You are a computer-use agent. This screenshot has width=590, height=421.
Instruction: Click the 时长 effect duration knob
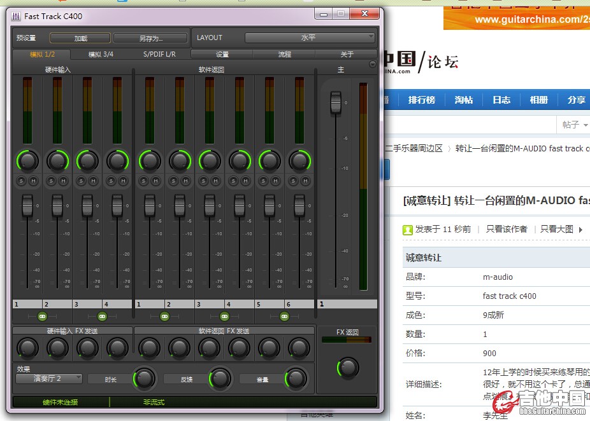pyautogui.click(x=144, y=378)
